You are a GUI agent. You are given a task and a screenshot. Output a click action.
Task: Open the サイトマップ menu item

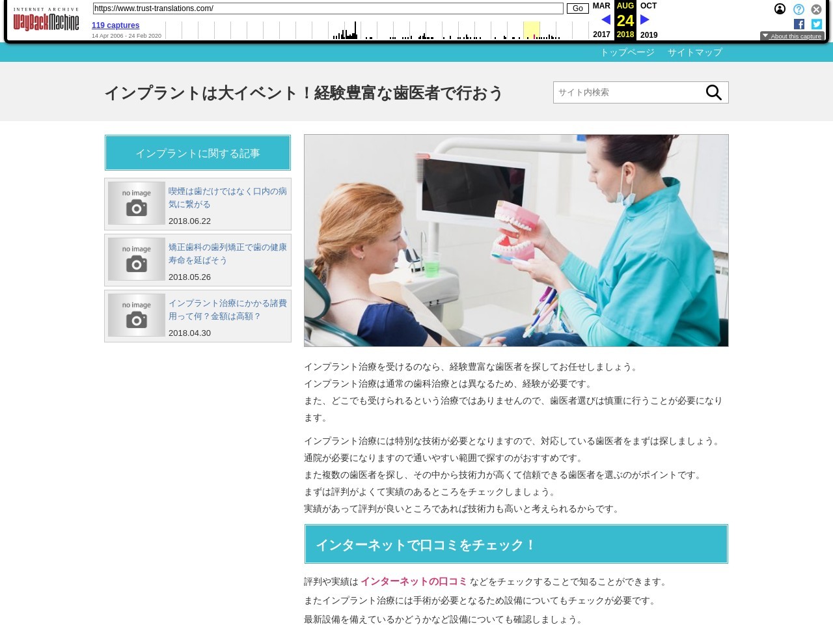[694, 52]
